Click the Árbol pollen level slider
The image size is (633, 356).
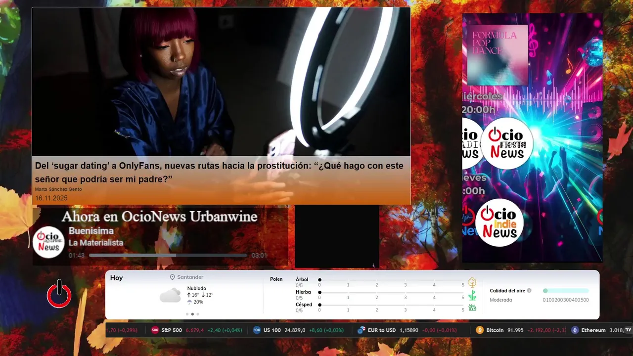coord(392,280)
